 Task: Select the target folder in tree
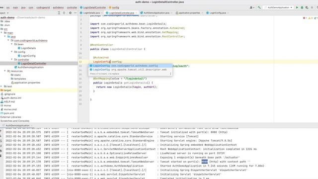tap(6, 90)
